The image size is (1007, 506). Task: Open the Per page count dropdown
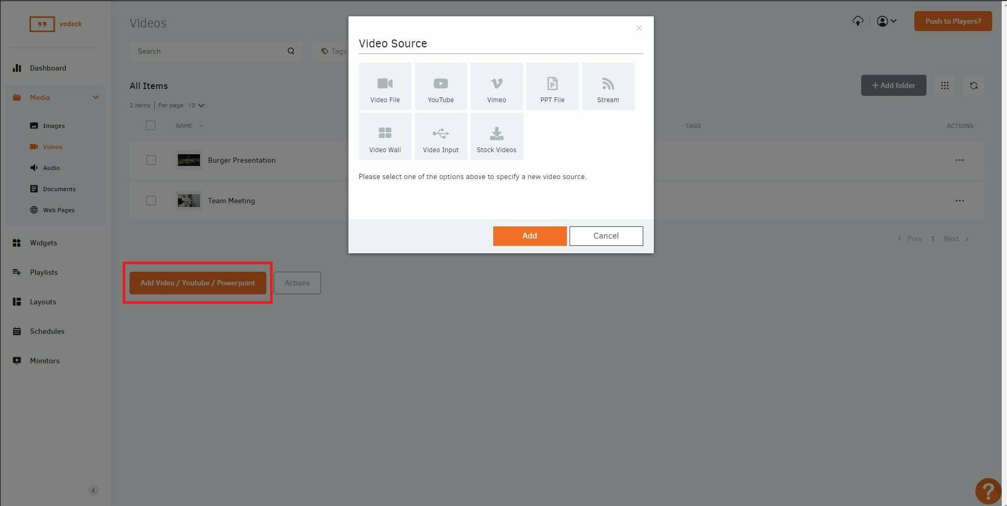196,105
